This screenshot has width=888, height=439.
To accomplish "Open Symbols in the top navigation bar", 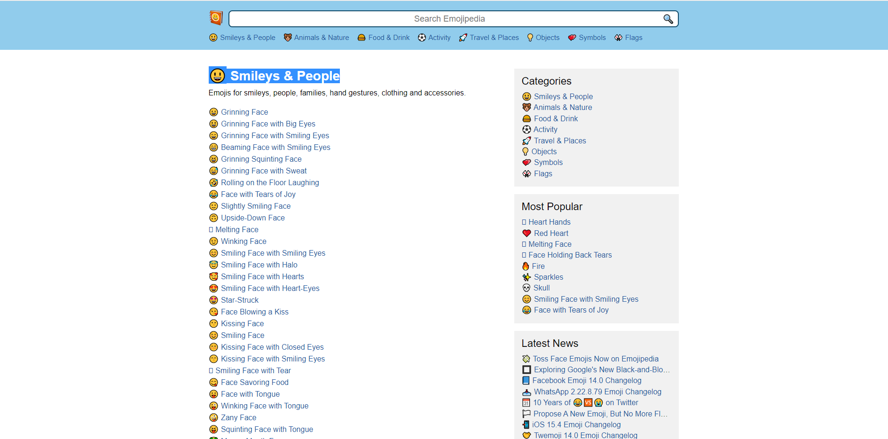I will [x=592, y=38].
